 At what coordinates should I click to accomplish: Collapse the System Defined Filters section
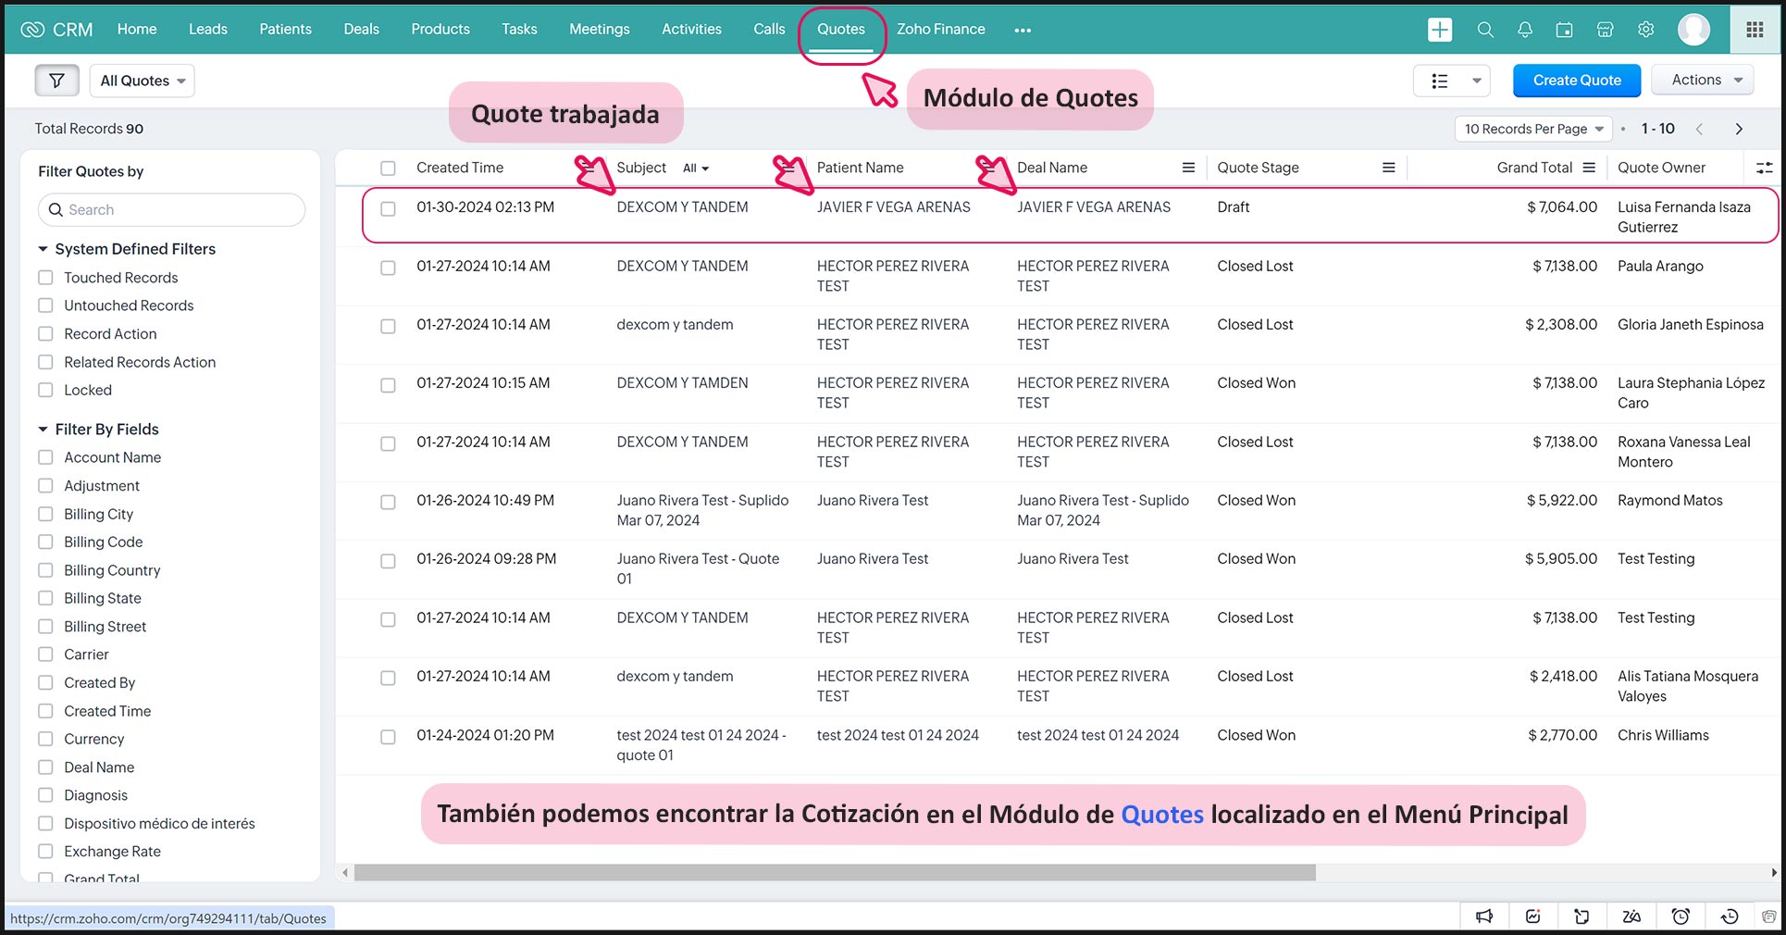43,249
